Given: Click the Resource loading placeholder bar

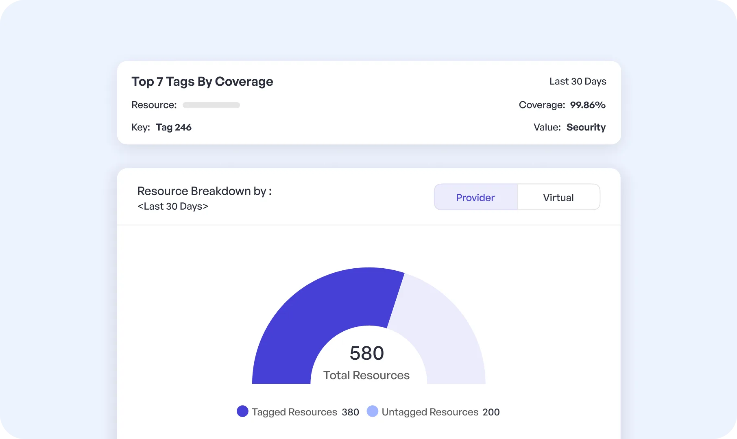Looking at the screenshot, I should click(211, 105).
